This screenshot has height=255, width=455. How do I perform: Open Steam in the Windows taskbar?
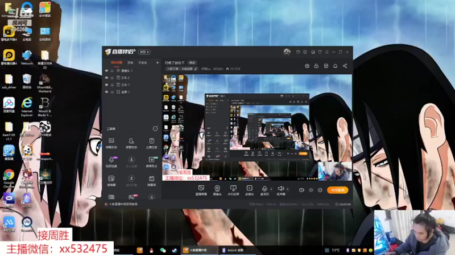point(175,250)
